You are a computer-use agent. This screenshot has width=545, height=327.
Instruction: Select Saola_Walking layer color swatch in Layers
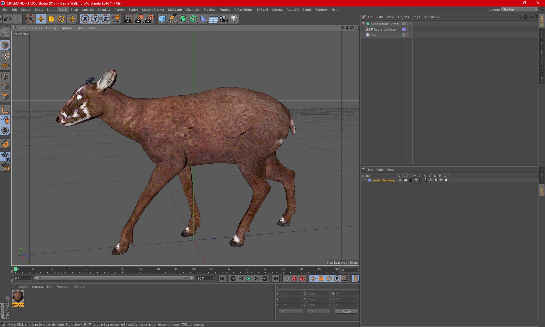tap(369, 180)
